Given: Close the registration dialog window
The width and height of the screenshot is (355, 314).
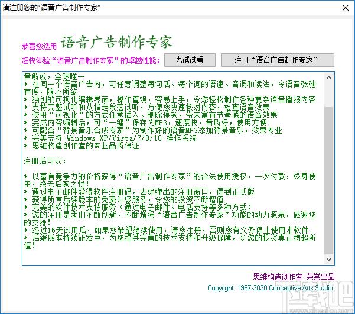Looking at the screenshot, I should point(346,8).
